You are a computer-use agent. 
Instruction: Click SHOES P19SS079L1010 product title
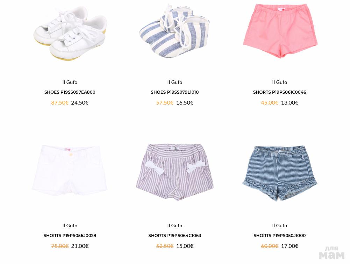[175, 92]
